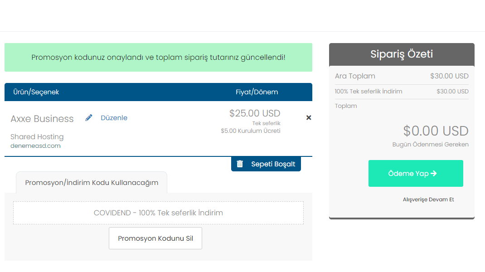Click the 100% Tek seferlik İndirim summary row
Viewport: 485px width, 272px height.
tap(402, 92)
